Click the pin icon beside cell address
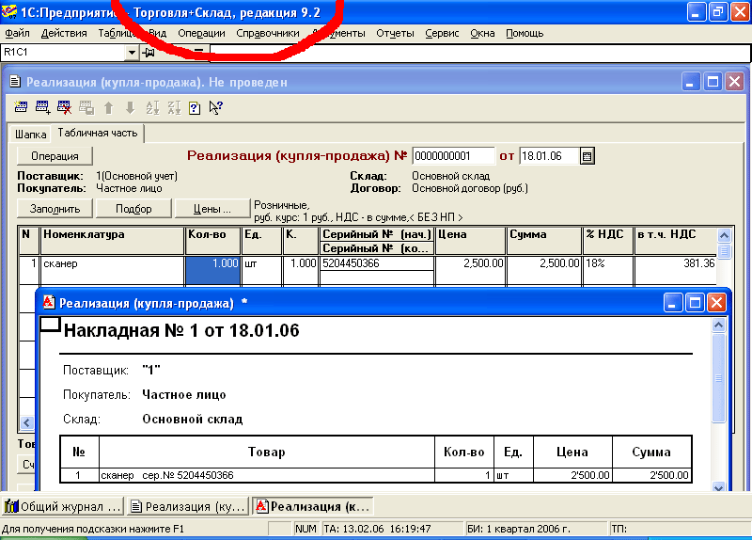The height and width of the screenshot is (540, 752). [149, 52]
